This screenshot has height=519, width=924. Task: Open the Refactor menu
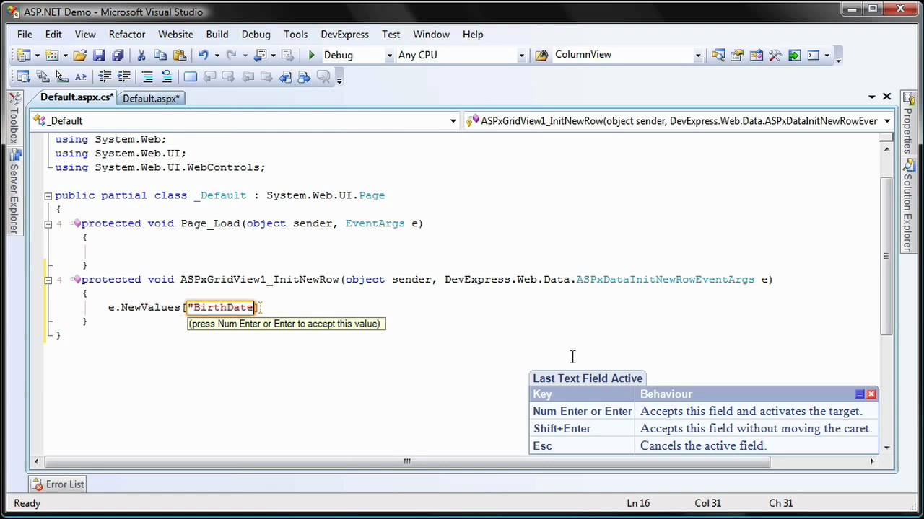pyautogui.click(x=127, y=34)
